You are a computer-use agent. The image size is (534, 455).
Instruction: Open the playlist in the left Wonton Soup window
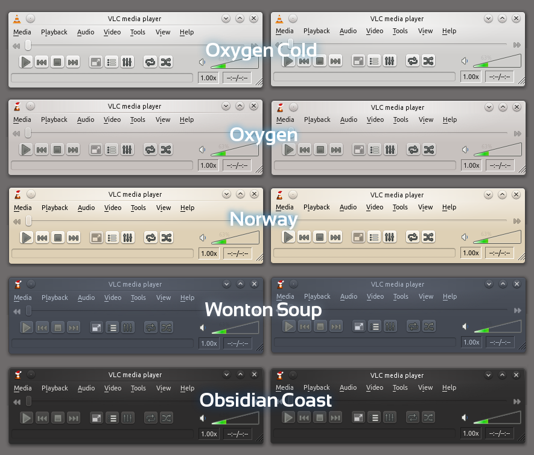pos(112,327)
